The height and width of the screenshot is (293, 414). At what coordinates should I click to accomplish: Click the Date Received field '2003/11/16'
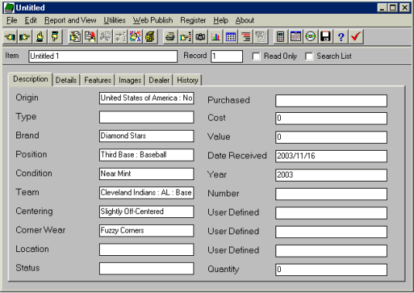(331, 156)
